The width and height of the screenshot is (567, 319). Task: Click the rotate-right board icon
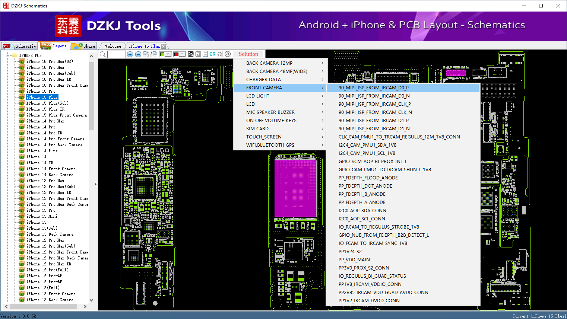146,54
